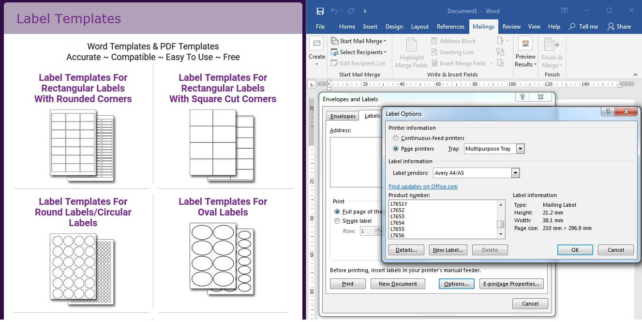Image resolution: width=642 pixels, height=322 pixels.
Task: Open the Customize Quick Access Toolbar arrow
Action: coord(365,11)
